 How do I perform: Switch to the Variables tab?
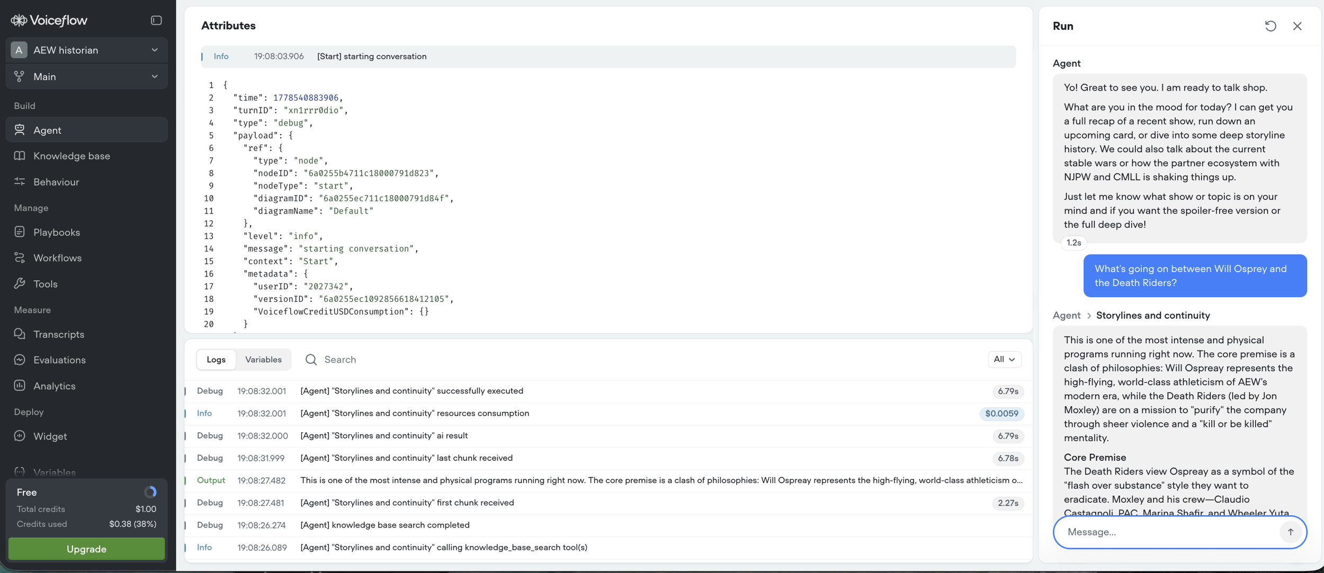pyautogui.click(x=263, y=360)
